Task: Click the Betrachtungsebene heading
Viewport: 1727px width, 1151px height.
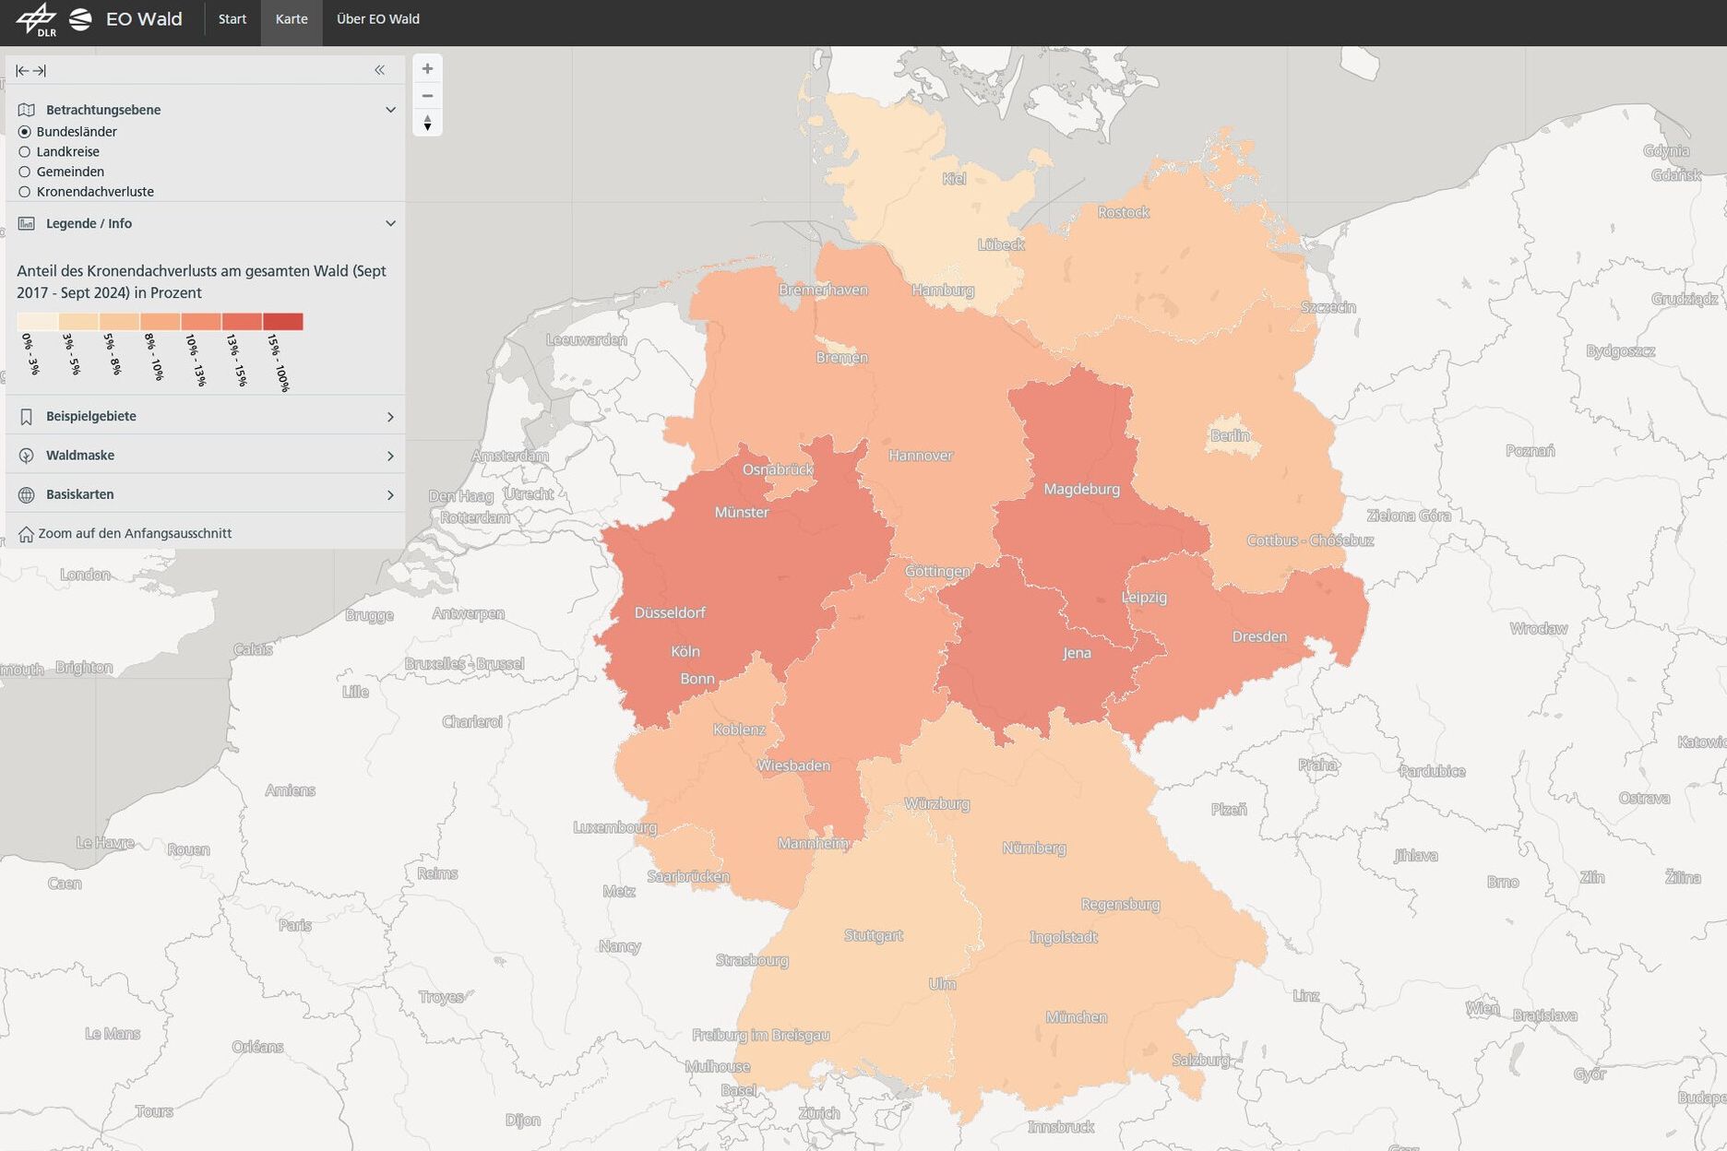Action: 103,110
